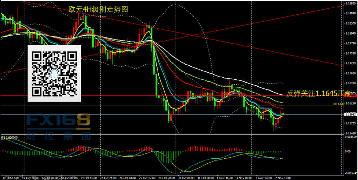Click the FX168 watermark logo

point(58,121)
